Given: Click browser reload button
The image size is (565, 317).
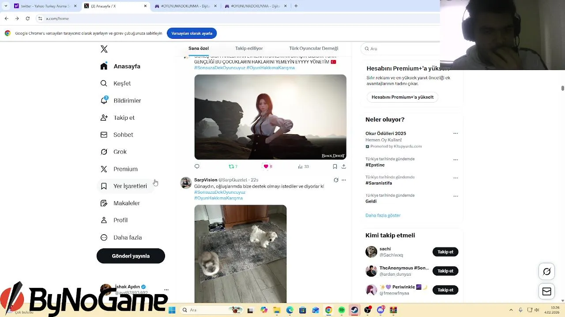Looking at the screenshot, I should 28,18.
